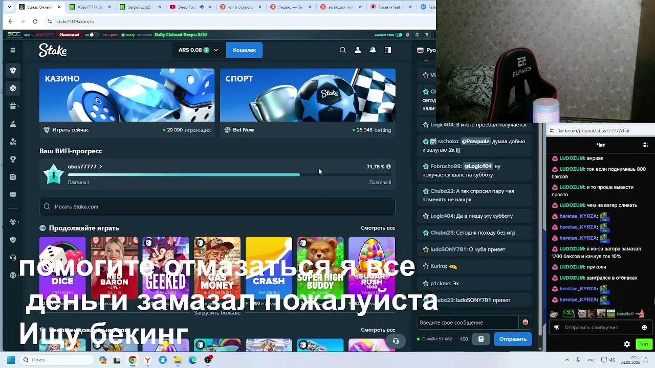655x368 pixels.
Task: Toggle Compact Mode switch
Action: [399, 35]
